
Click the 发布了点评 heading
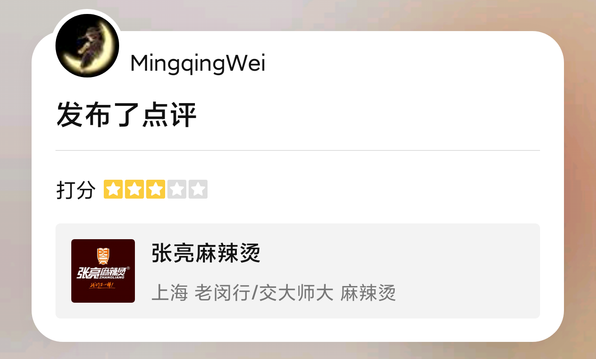[x=126, y=115]
